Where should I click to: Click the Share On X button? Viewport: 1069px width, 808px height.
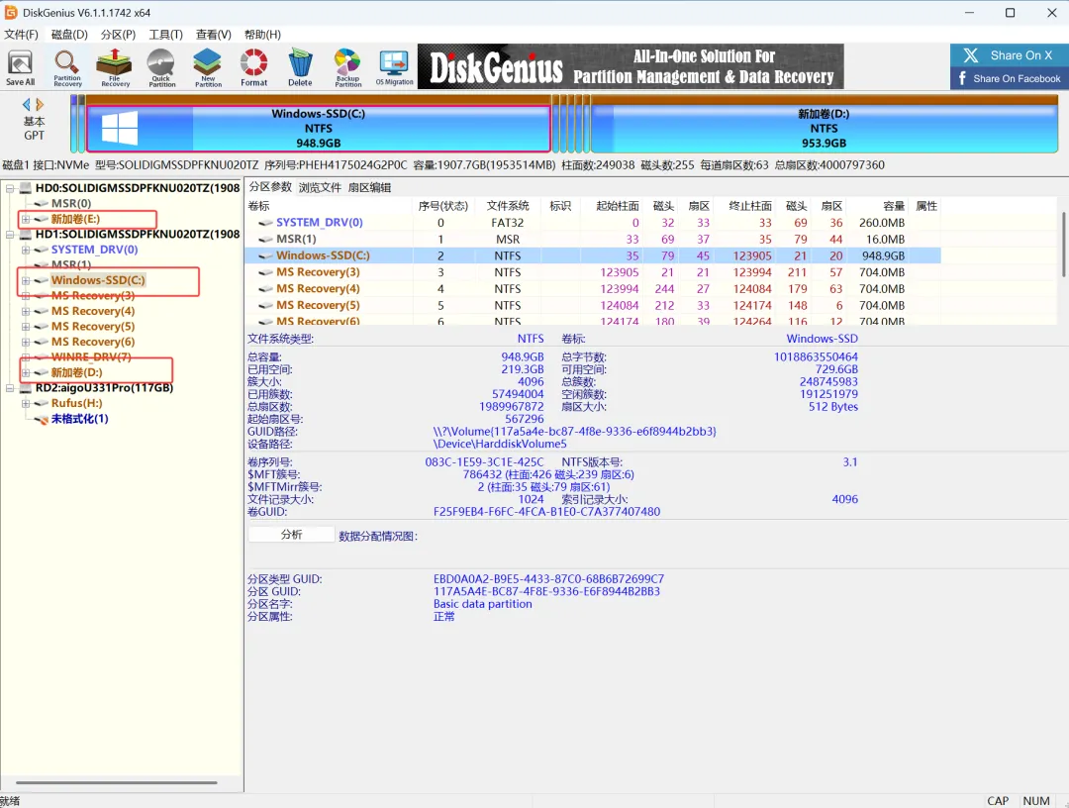pyautogui.click(x=1009, y=55)
